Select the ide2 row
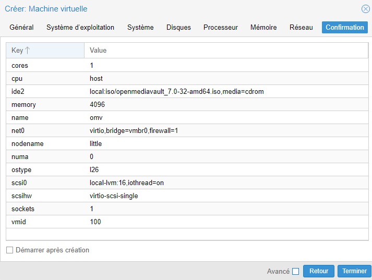Image resolution: width=372 pixels, height=280 pixels. click(x=187, y=92)
